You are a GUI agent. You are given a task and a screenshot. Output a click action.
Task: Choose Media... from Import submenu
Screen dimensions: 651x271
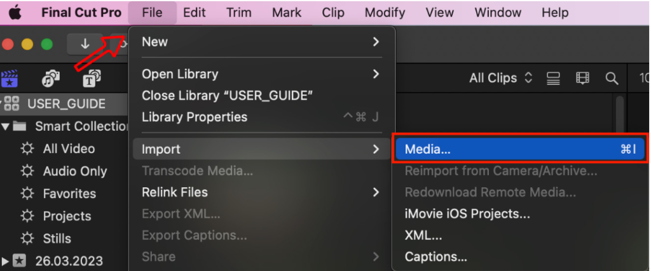(520, 149)
